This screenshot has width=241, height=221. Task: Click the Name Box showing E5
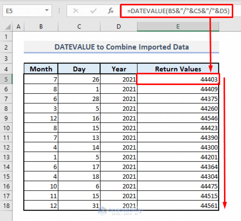point(27,11)
